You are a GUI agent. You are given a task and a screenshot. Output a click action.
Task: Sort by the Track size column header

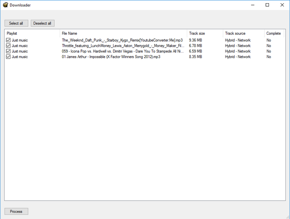pos(205,33)
